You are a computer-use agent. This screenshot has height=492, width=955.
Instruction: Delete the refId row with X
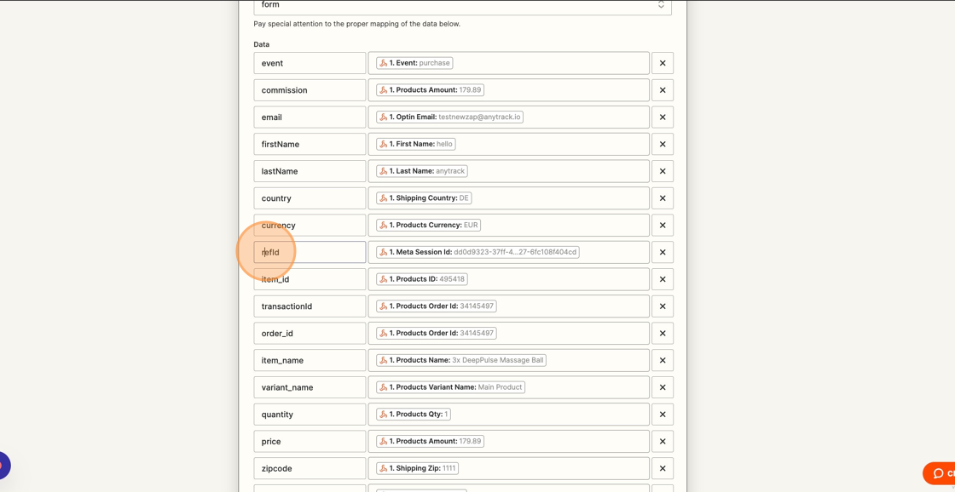coord(662,252)
